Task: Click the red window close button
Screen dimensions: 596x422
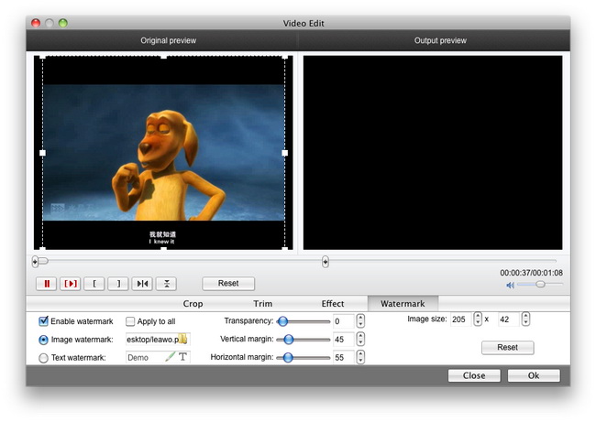Action: coord(36,23)
